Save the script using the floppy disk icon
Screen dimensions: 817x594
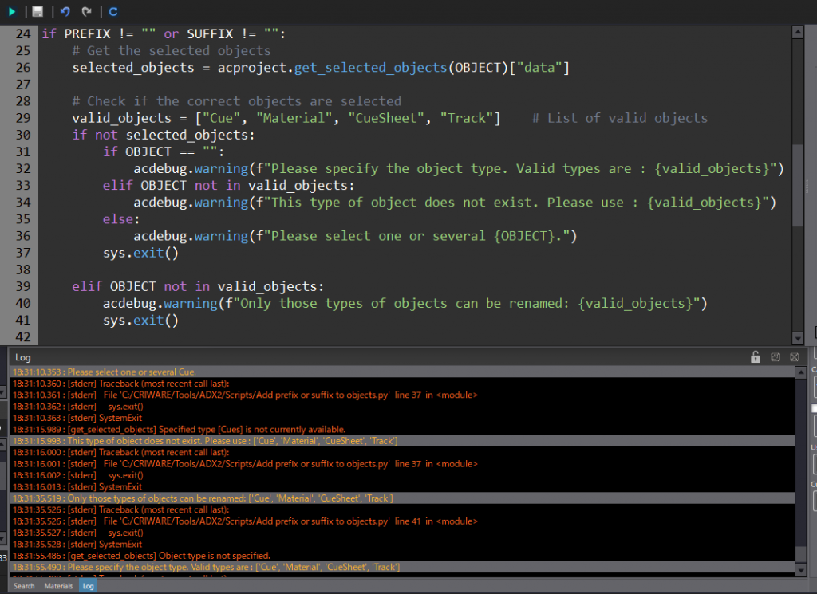tap(37, 12)
